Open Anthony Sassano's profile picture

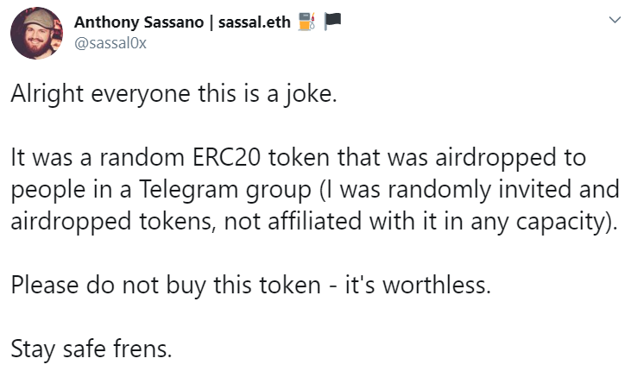tap(36, 33)
